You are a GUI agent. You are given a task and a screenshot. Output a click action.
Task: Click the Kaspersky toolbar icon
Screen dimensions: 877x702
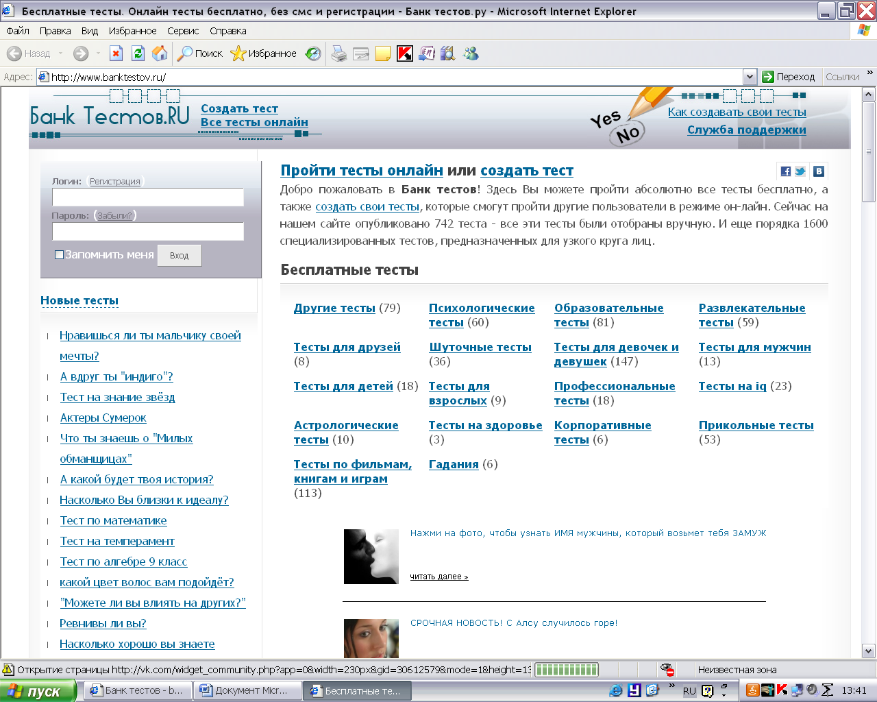click(x=405, y=53)
